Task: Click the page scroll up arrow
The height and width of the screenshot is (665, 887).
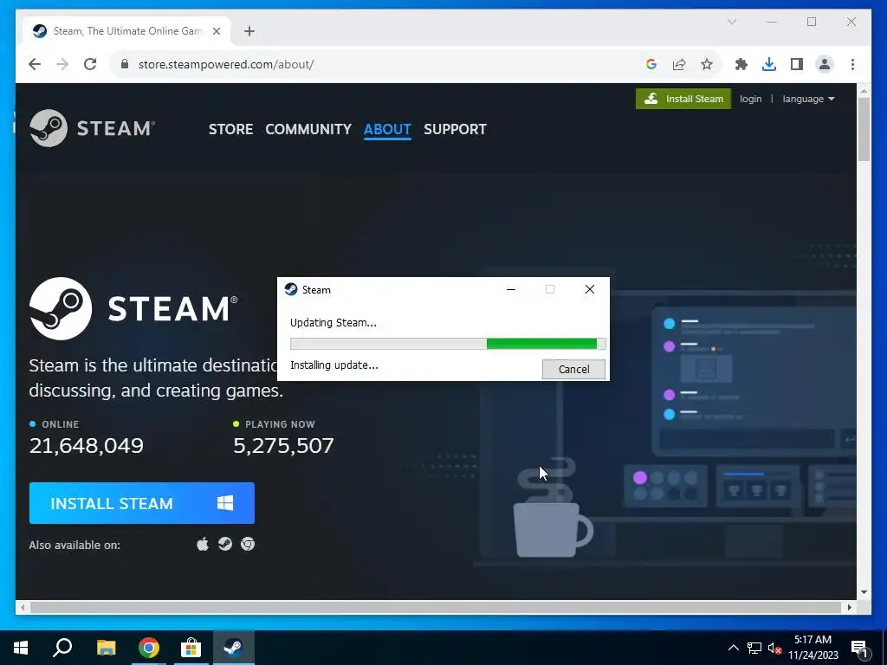Action: tap(864, 90)
